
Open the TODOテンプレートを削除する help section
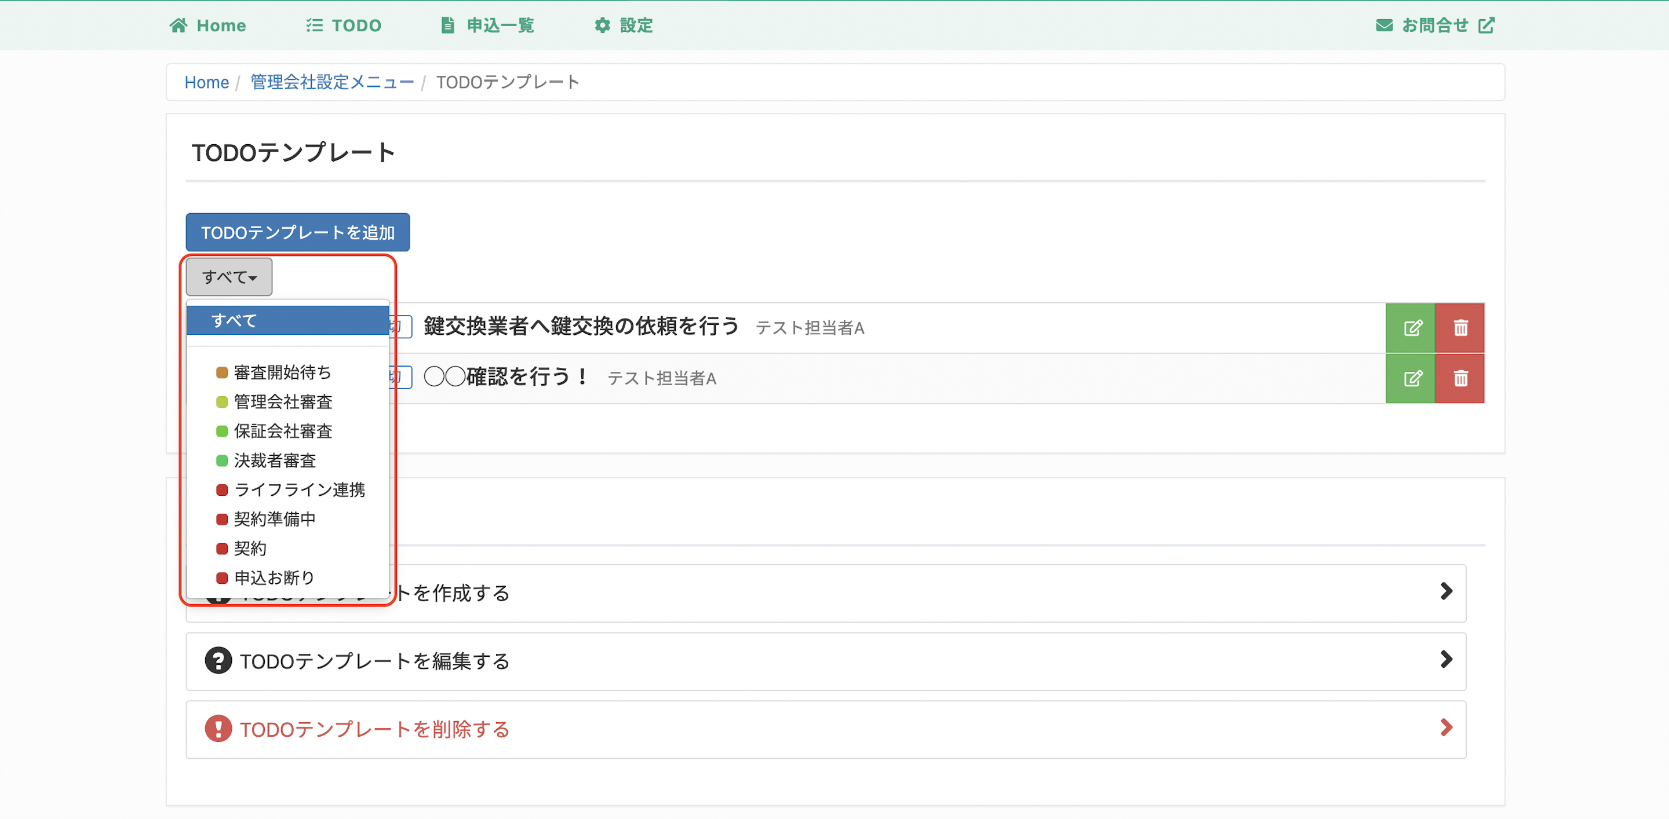click(x=825, y=729)
